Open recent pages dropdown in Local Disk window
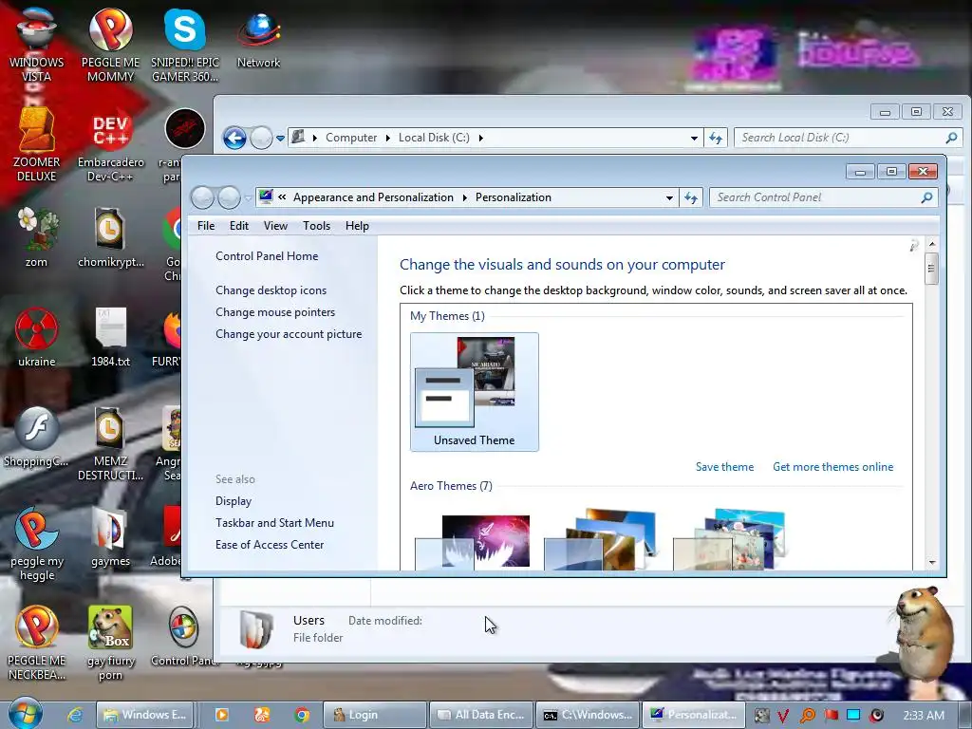This screenshot has height=729, width=972. pyautogui.click(x=280, y=139)
